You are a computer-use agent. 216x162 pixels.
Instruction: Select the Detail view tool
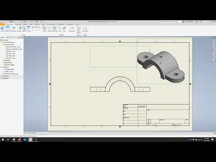[x=24, y=29]
